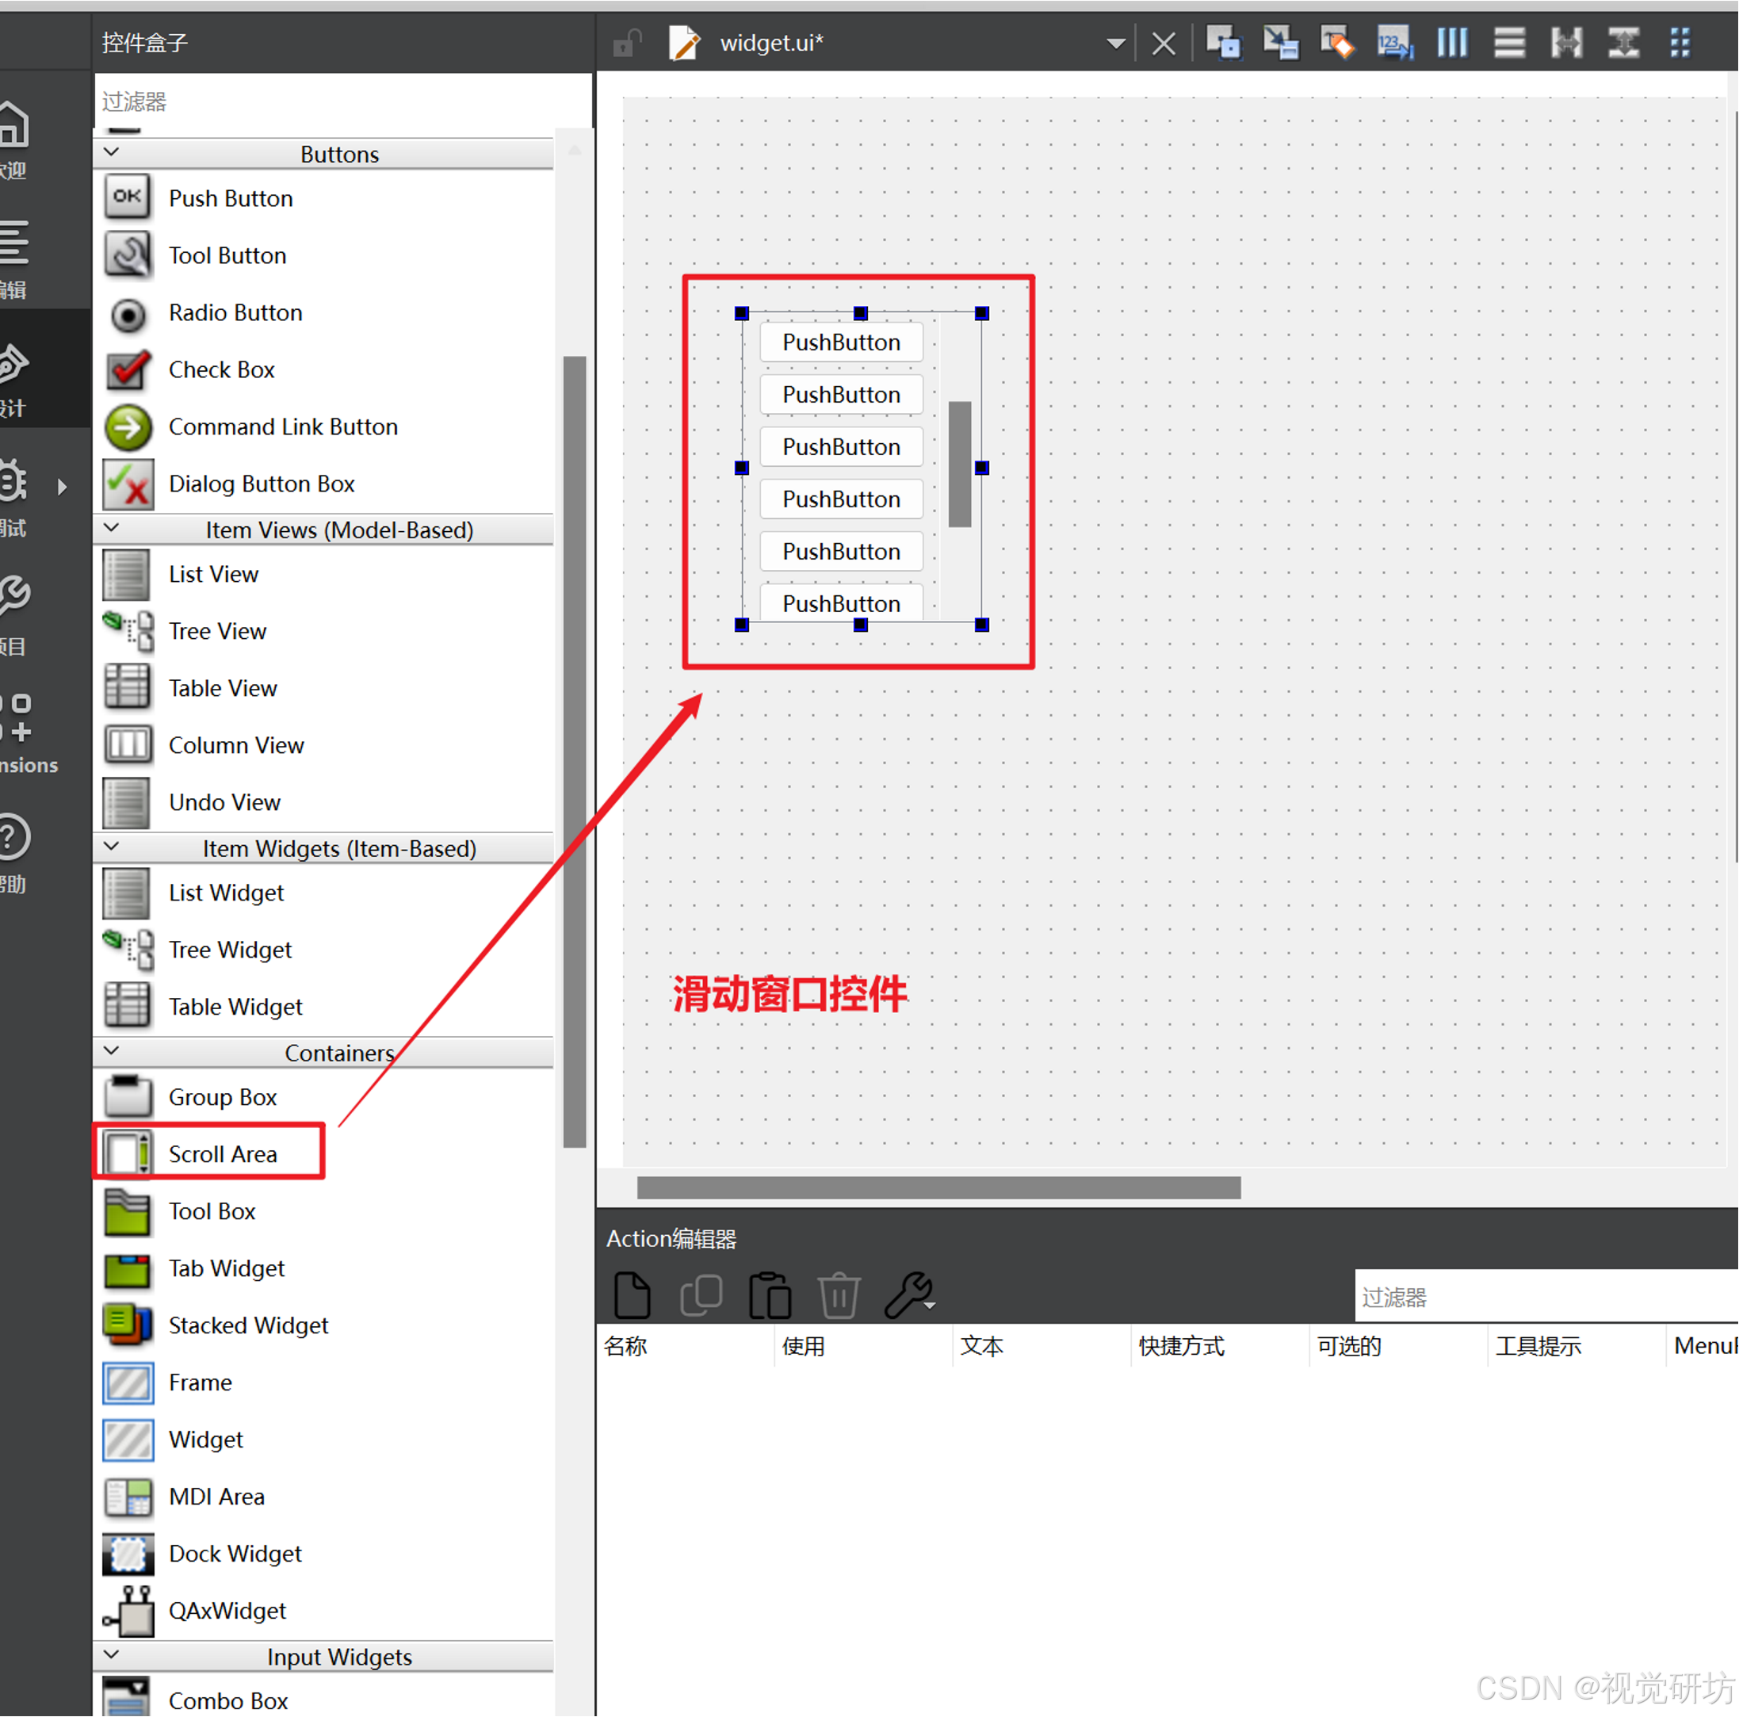Click the horizontal layout toolbar icon

[1451, 42]
